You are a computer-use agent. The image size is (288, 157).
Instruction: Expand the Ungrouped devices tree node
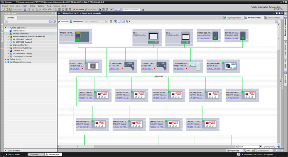(8, 45)
